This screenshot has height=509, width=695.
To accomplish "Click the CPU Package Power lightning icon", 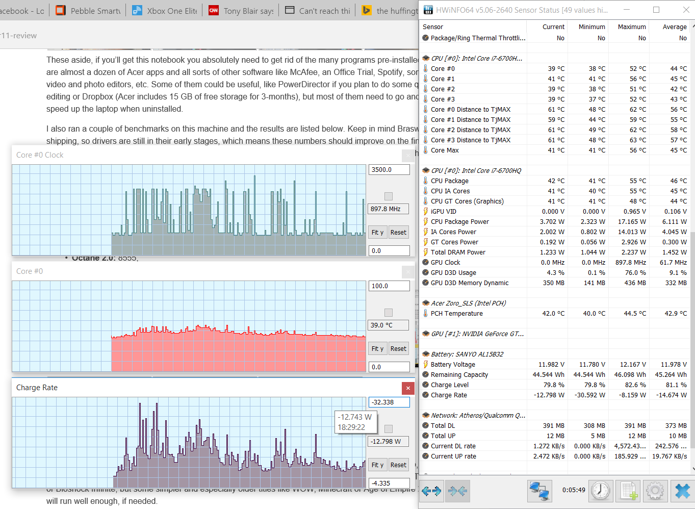I will pos(426,221).
